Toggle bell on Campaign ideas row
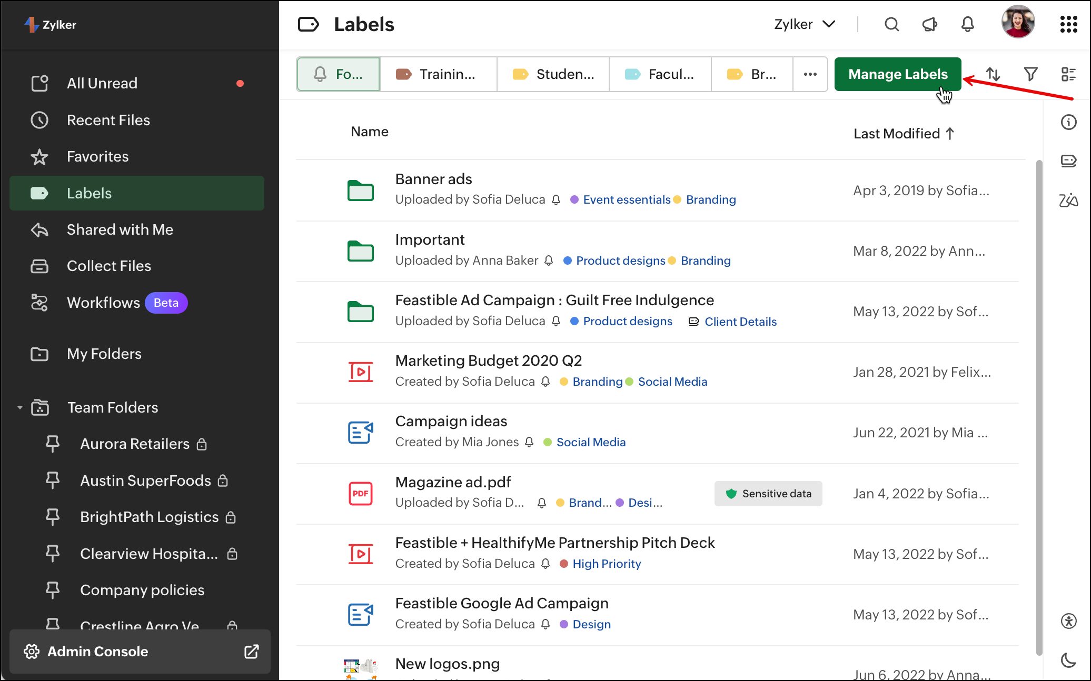This screenshot has width=1091, height=681. (x=530, y=443)
